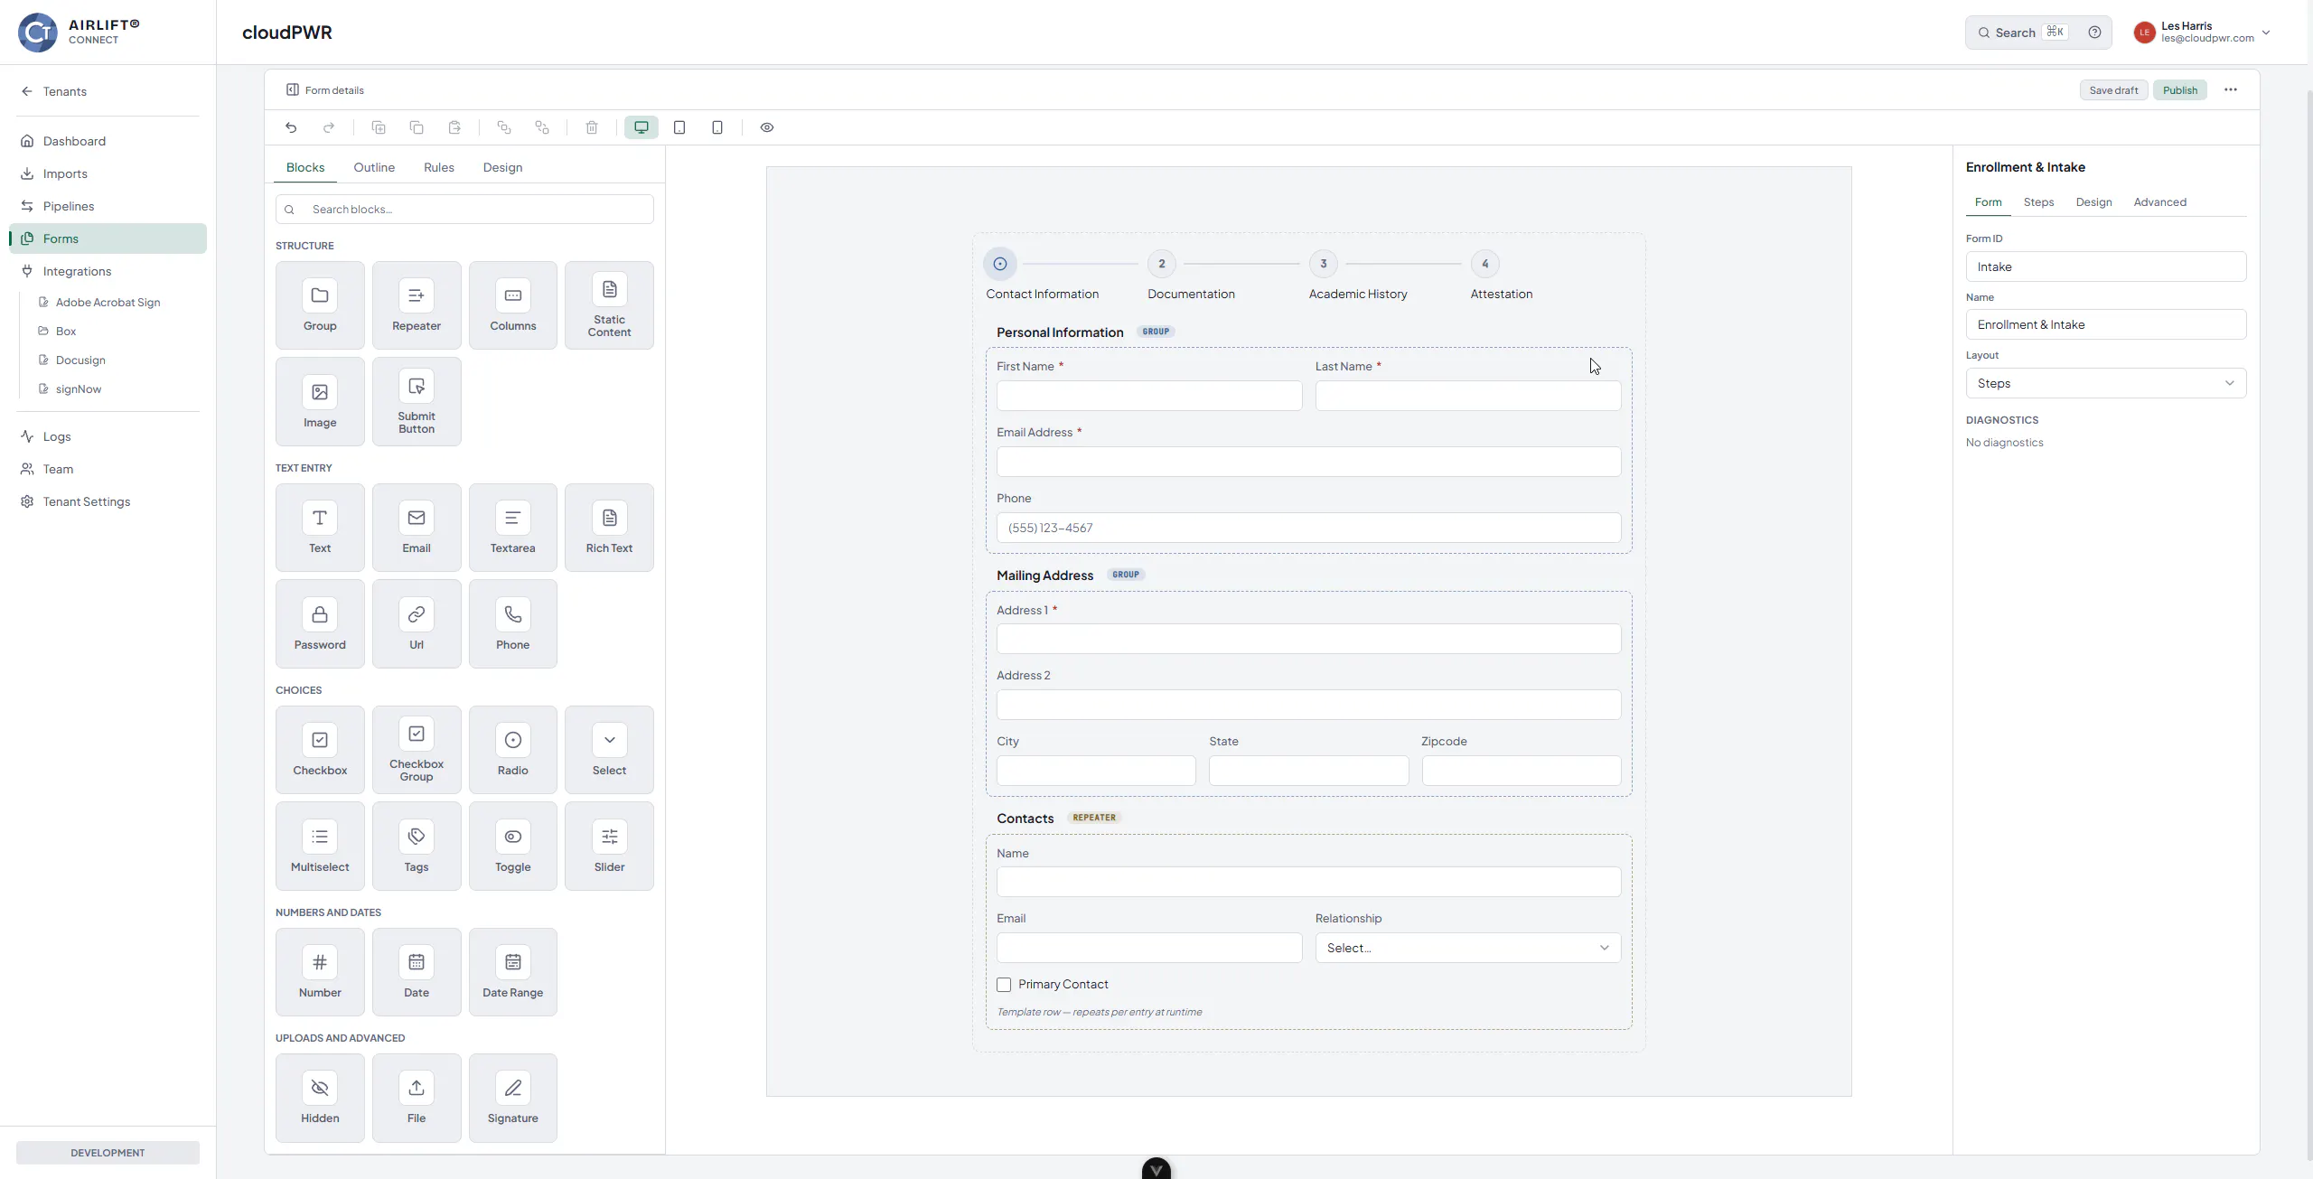Open the more options ellipsis menu
Screen dimensions: 2313x1179
2231,89
